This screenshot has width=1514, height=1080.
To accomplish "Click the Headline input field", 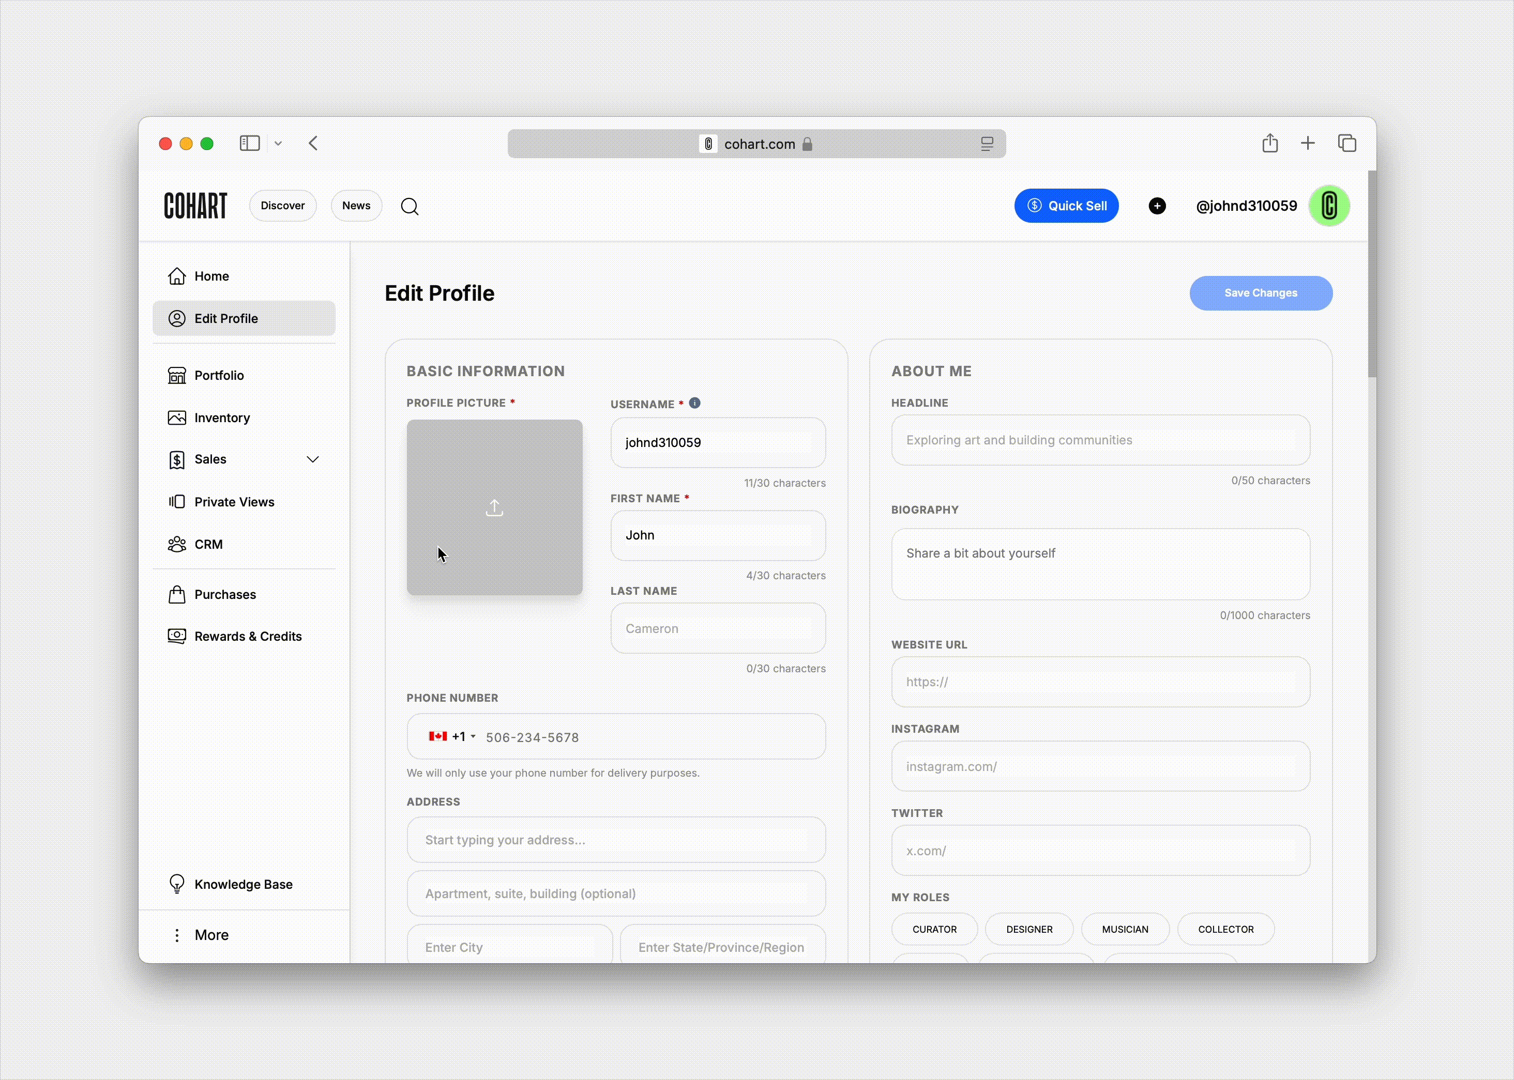I will tap(1101, 440).
